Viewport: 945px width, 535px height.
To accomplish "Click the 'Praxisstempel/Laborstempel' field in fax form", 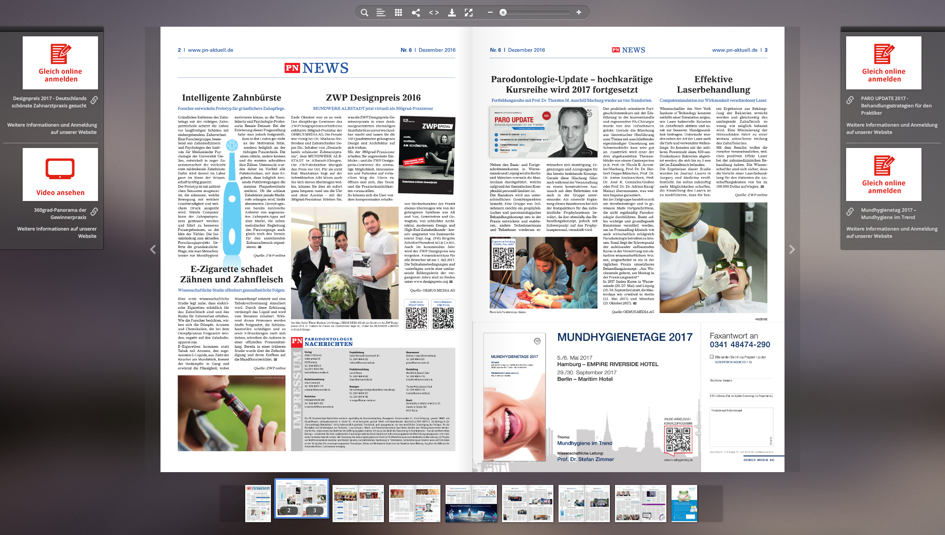I will 741,427.
